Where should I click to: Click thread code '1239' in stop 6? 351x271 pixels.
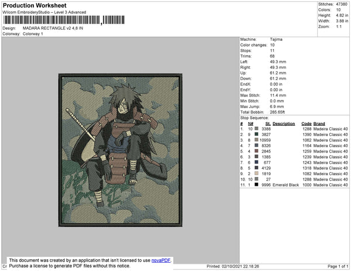point(307,157)
